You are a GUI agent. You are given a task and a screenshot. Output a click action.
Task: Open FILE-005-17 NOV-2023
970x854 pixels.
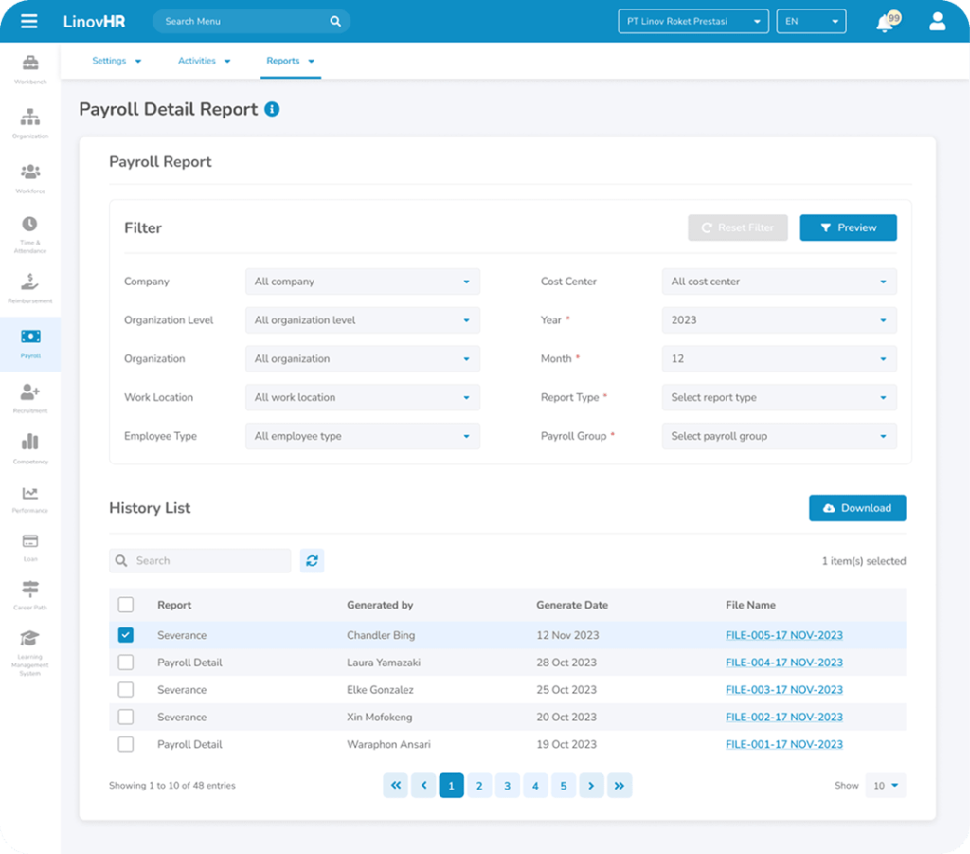pos(783,634)
